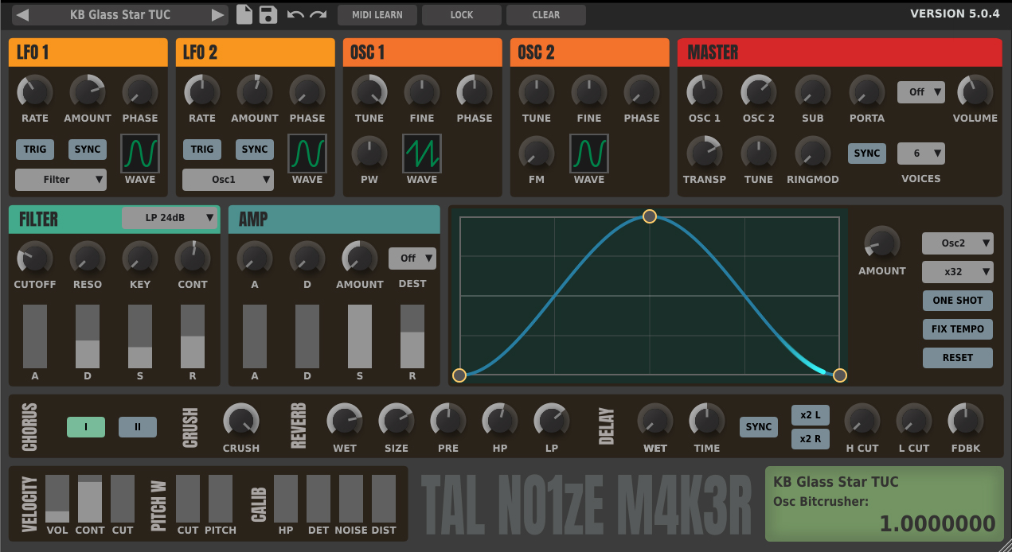Open envelope speed x32 dropdown
Viewport: 1012px width, 552px height.
(958, 272)
